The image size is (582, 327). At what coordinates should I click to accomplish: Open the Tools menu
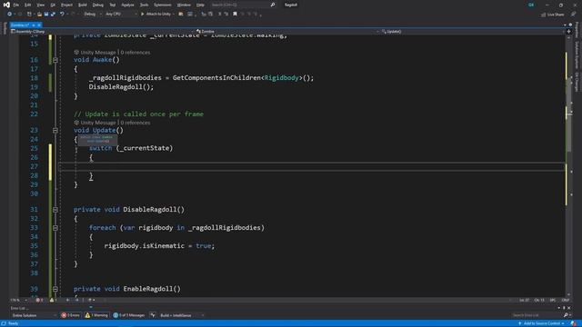coord(144,5)
